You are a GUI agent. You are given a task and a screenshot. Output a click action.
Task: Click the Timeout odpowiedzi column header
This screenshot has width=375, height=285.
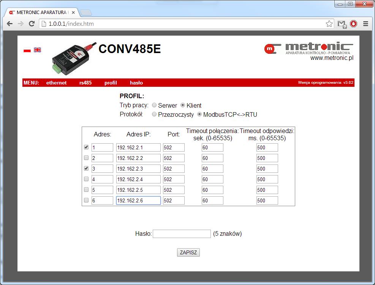pyautogui.click(x=267, y=135)
